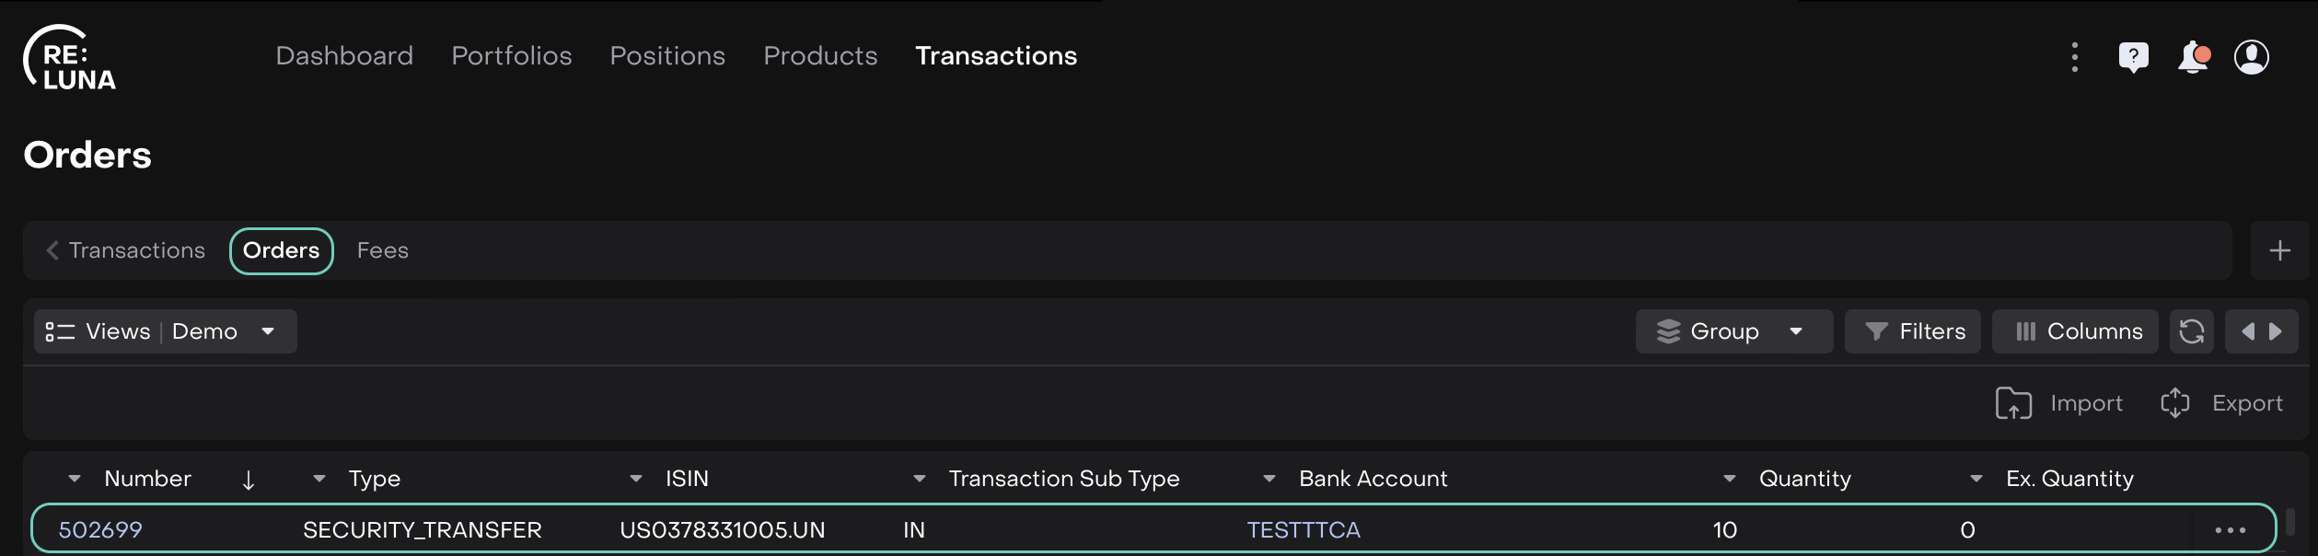Open the Number column menu arrow
Image resolution: width=2318 pixels, height=556 pixels.
75,479
